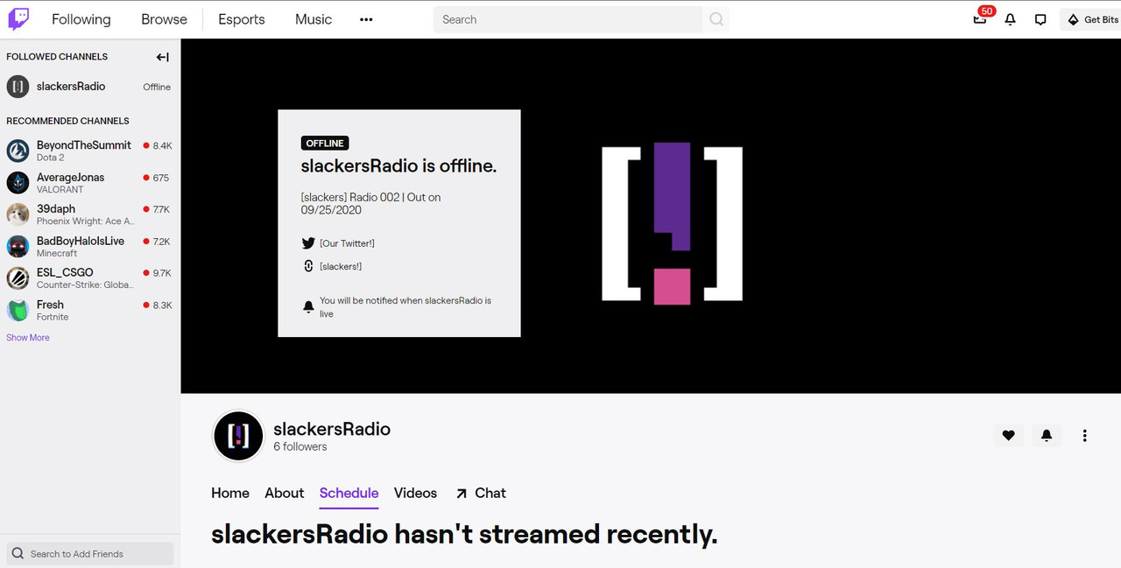Open notifications bell in top bar
This screenshot has height=568, width=1121.
click(x=1011, y=19)
